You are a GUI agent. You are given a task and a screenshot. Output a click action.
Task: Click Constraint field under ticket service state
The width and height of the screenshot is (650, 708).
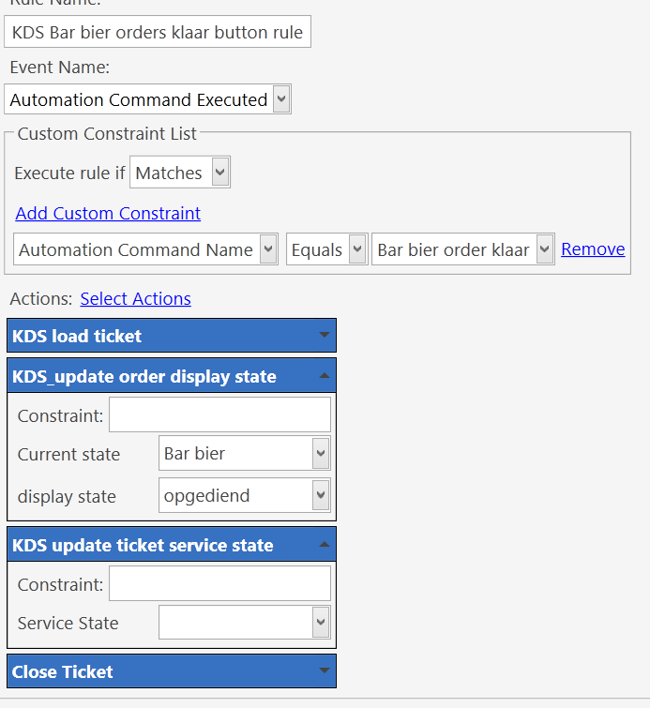(x=220, y=583)
